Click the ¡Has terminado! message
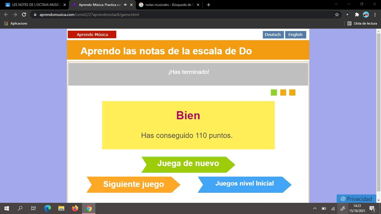This screenshot has width=381, height=214. (x=189, y=72)
